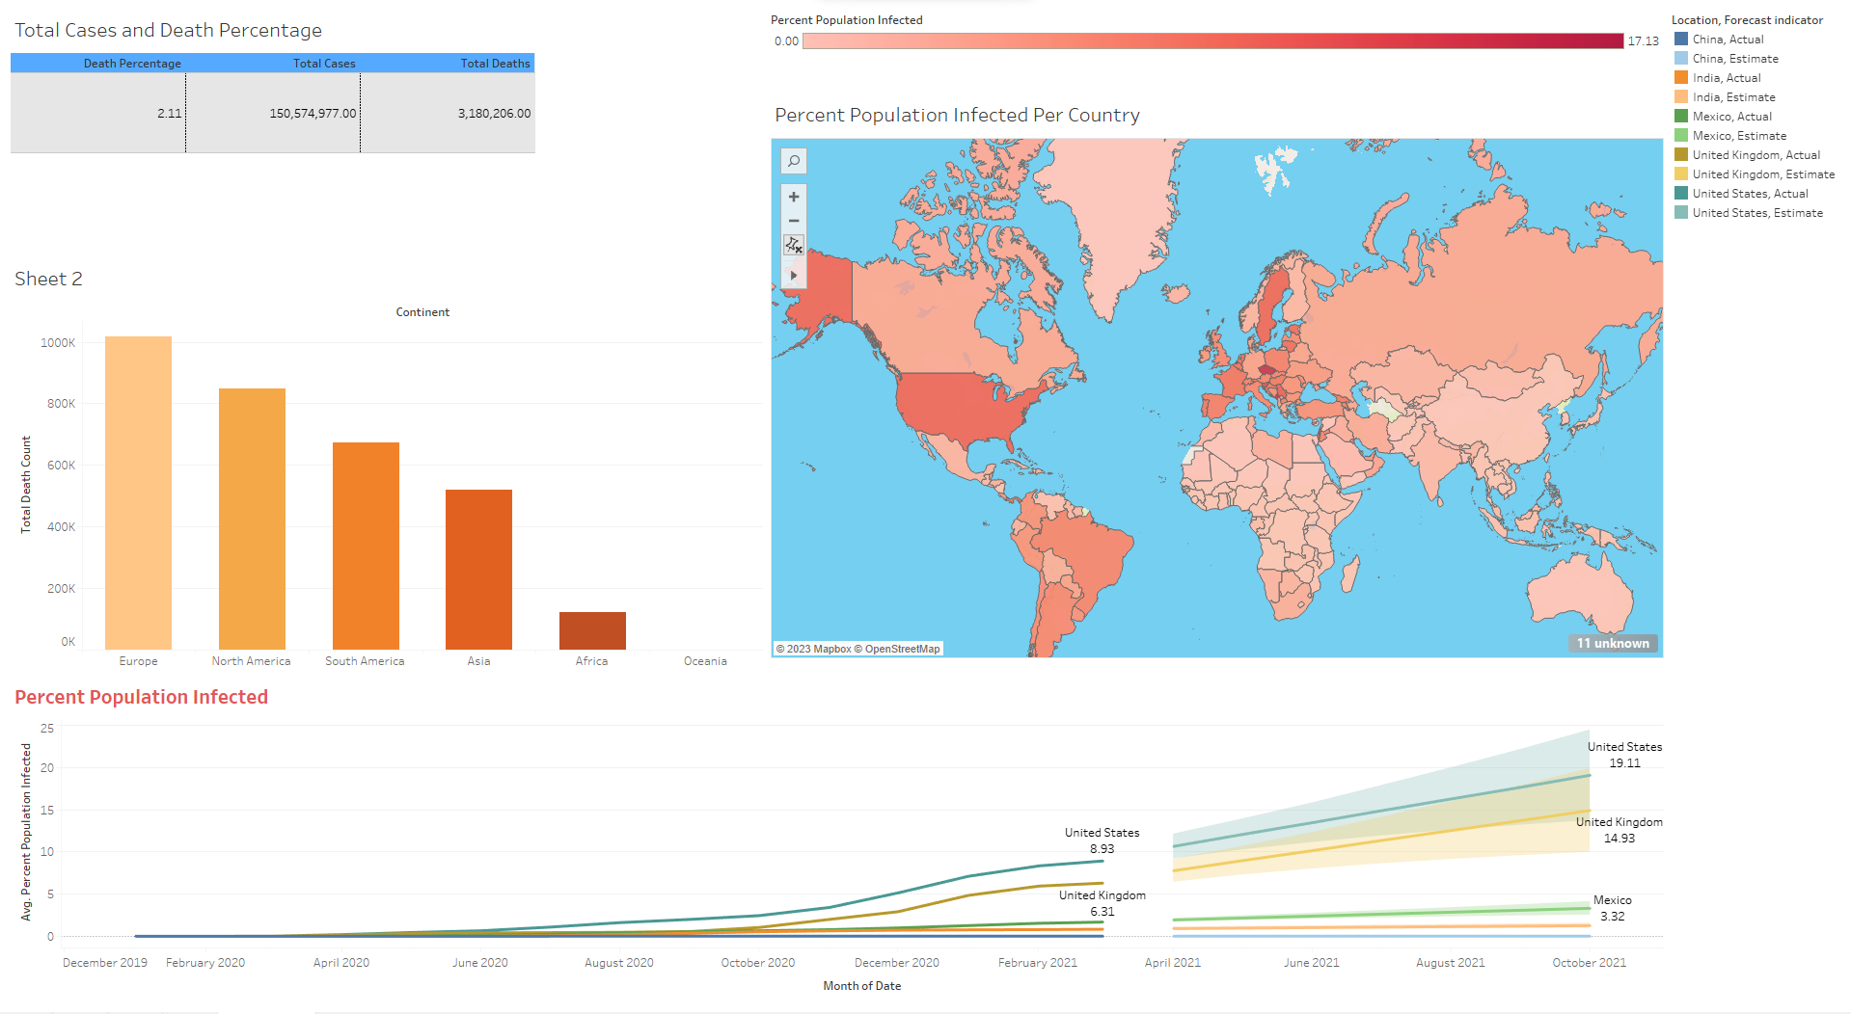This screenshot has height=1014, width=1851.
Task: Click the Total Death Count axis title
Action: click(26, 484)
